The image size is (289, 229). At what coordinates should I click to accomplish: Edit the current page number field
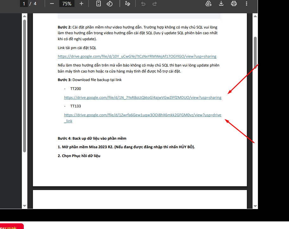click(24, 3)
